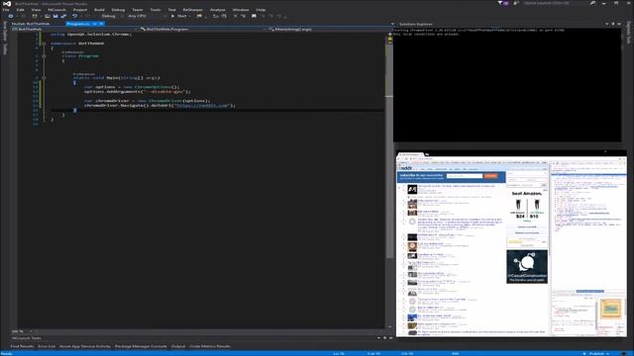634x356 pixels.
Task: Open the Test menu
Action: point(171,10)
